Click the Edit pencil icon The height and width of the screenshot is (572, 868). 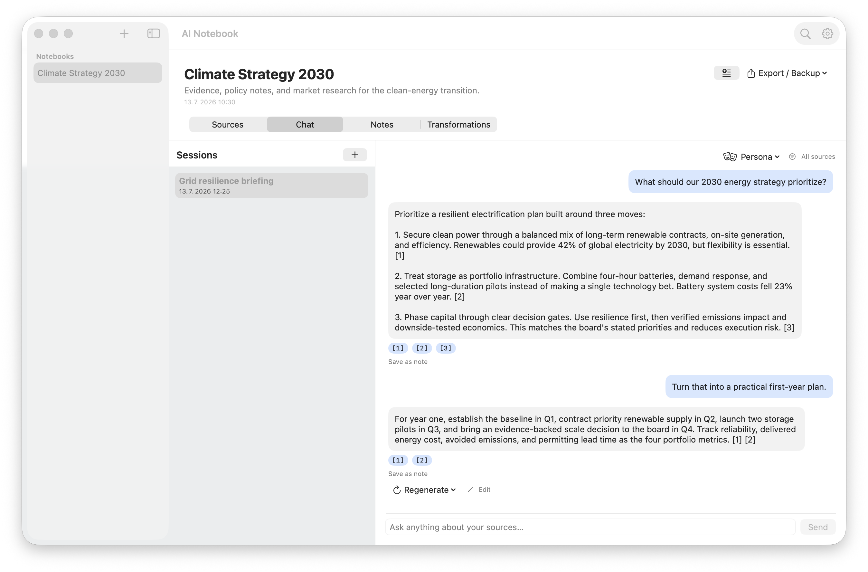[x=470, y=490]
